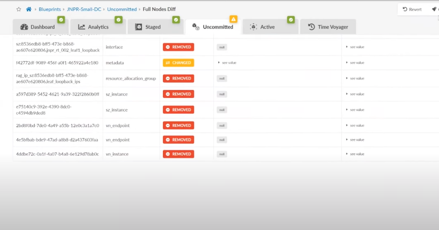Click REMOVED badge in vn_instance row

tap(179, 154)
